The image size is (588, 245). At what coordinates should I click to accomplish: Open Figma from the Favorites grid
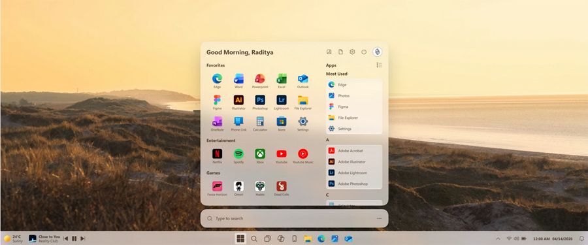coord(217,102)
